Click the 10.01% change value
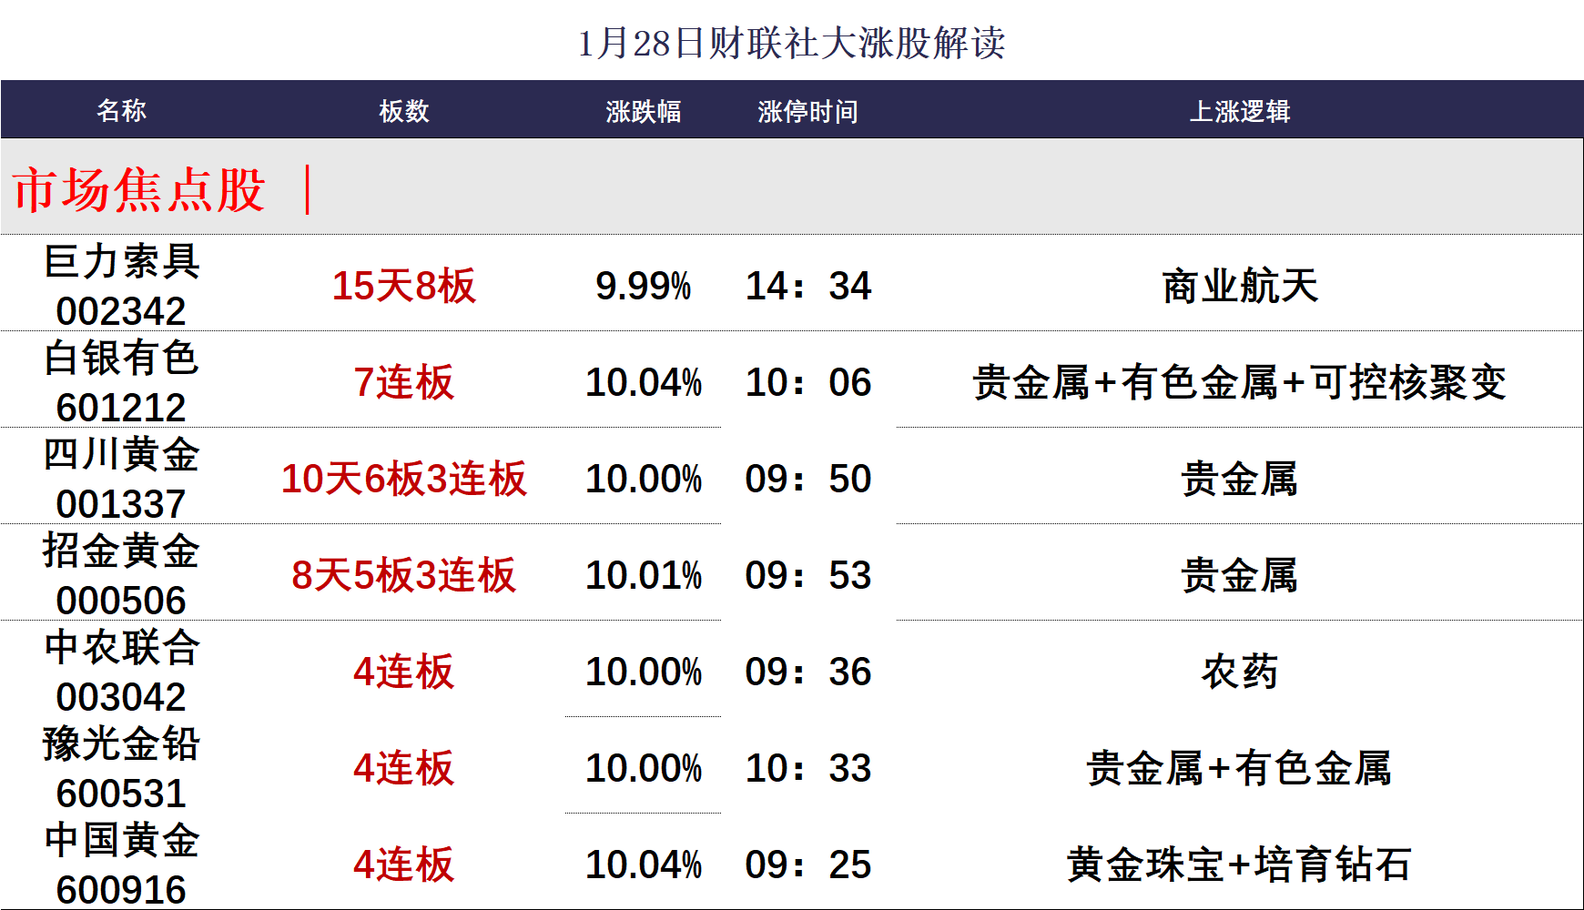 coord(643,575)
